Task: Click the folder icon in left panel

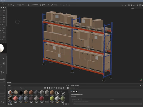Action: point(4,7)
